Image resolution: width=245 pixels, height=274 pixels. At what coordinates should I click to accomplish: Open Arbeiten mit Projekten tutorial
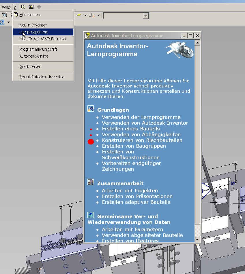click(x=130, y=191)
